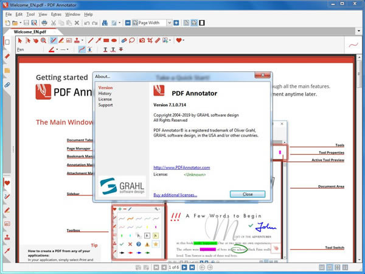Switch to continuous page layout view

coord(330,267)
